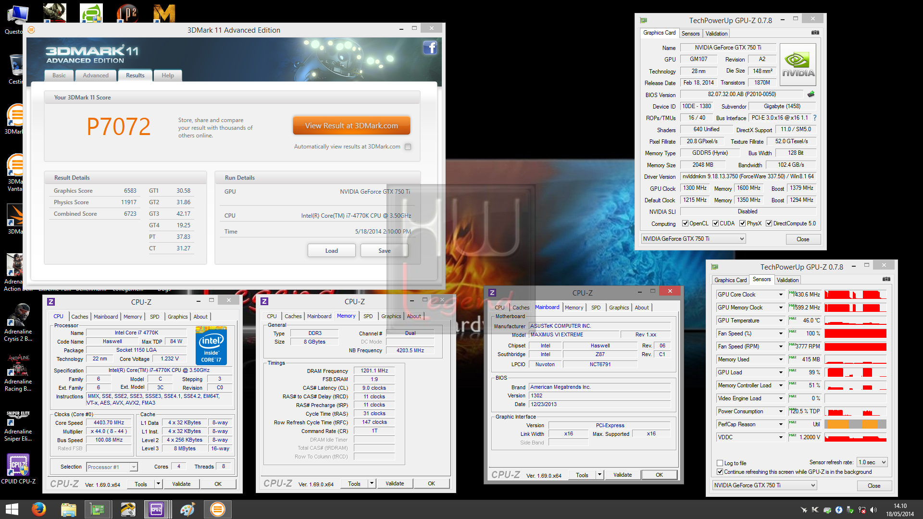The height and width of the screenshot is (519, 923).
Task: Enable Log to file in GPU-Z Sensors
Action: click(x=720, y=463)
